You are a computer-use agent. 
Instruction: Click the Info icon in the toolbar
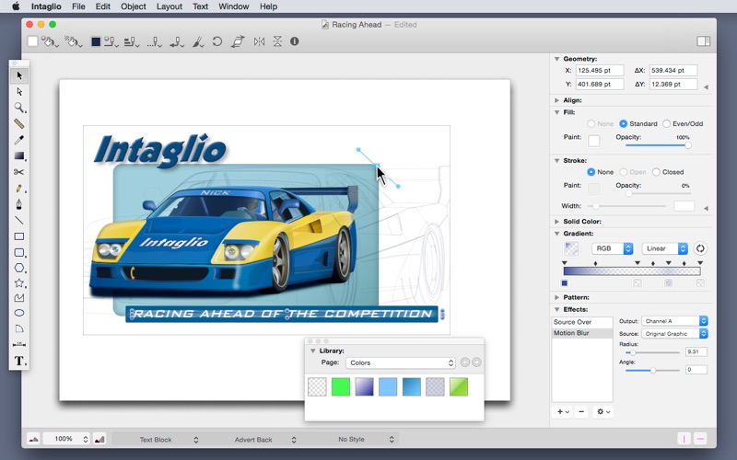click(x=295, y=41)
